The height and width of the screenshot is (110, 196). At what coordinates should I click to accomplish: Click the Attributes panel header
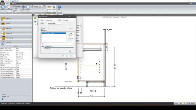(x=16, y=47)
